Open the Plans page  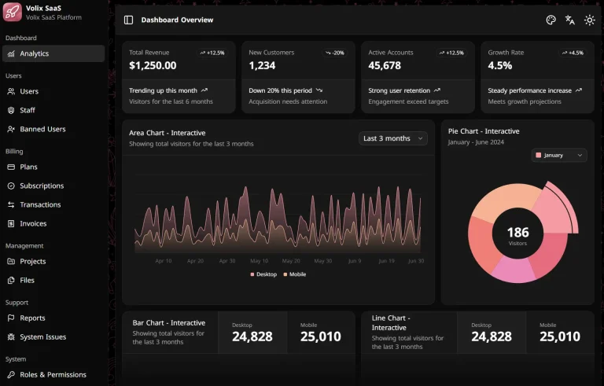tap(53, 167)
